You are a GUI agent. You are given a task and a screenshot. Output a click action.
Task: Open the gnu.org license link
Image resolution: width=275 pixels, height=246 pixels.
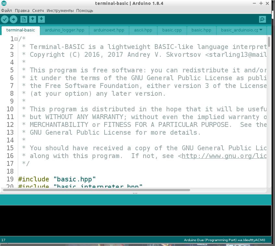click(224, 156)
